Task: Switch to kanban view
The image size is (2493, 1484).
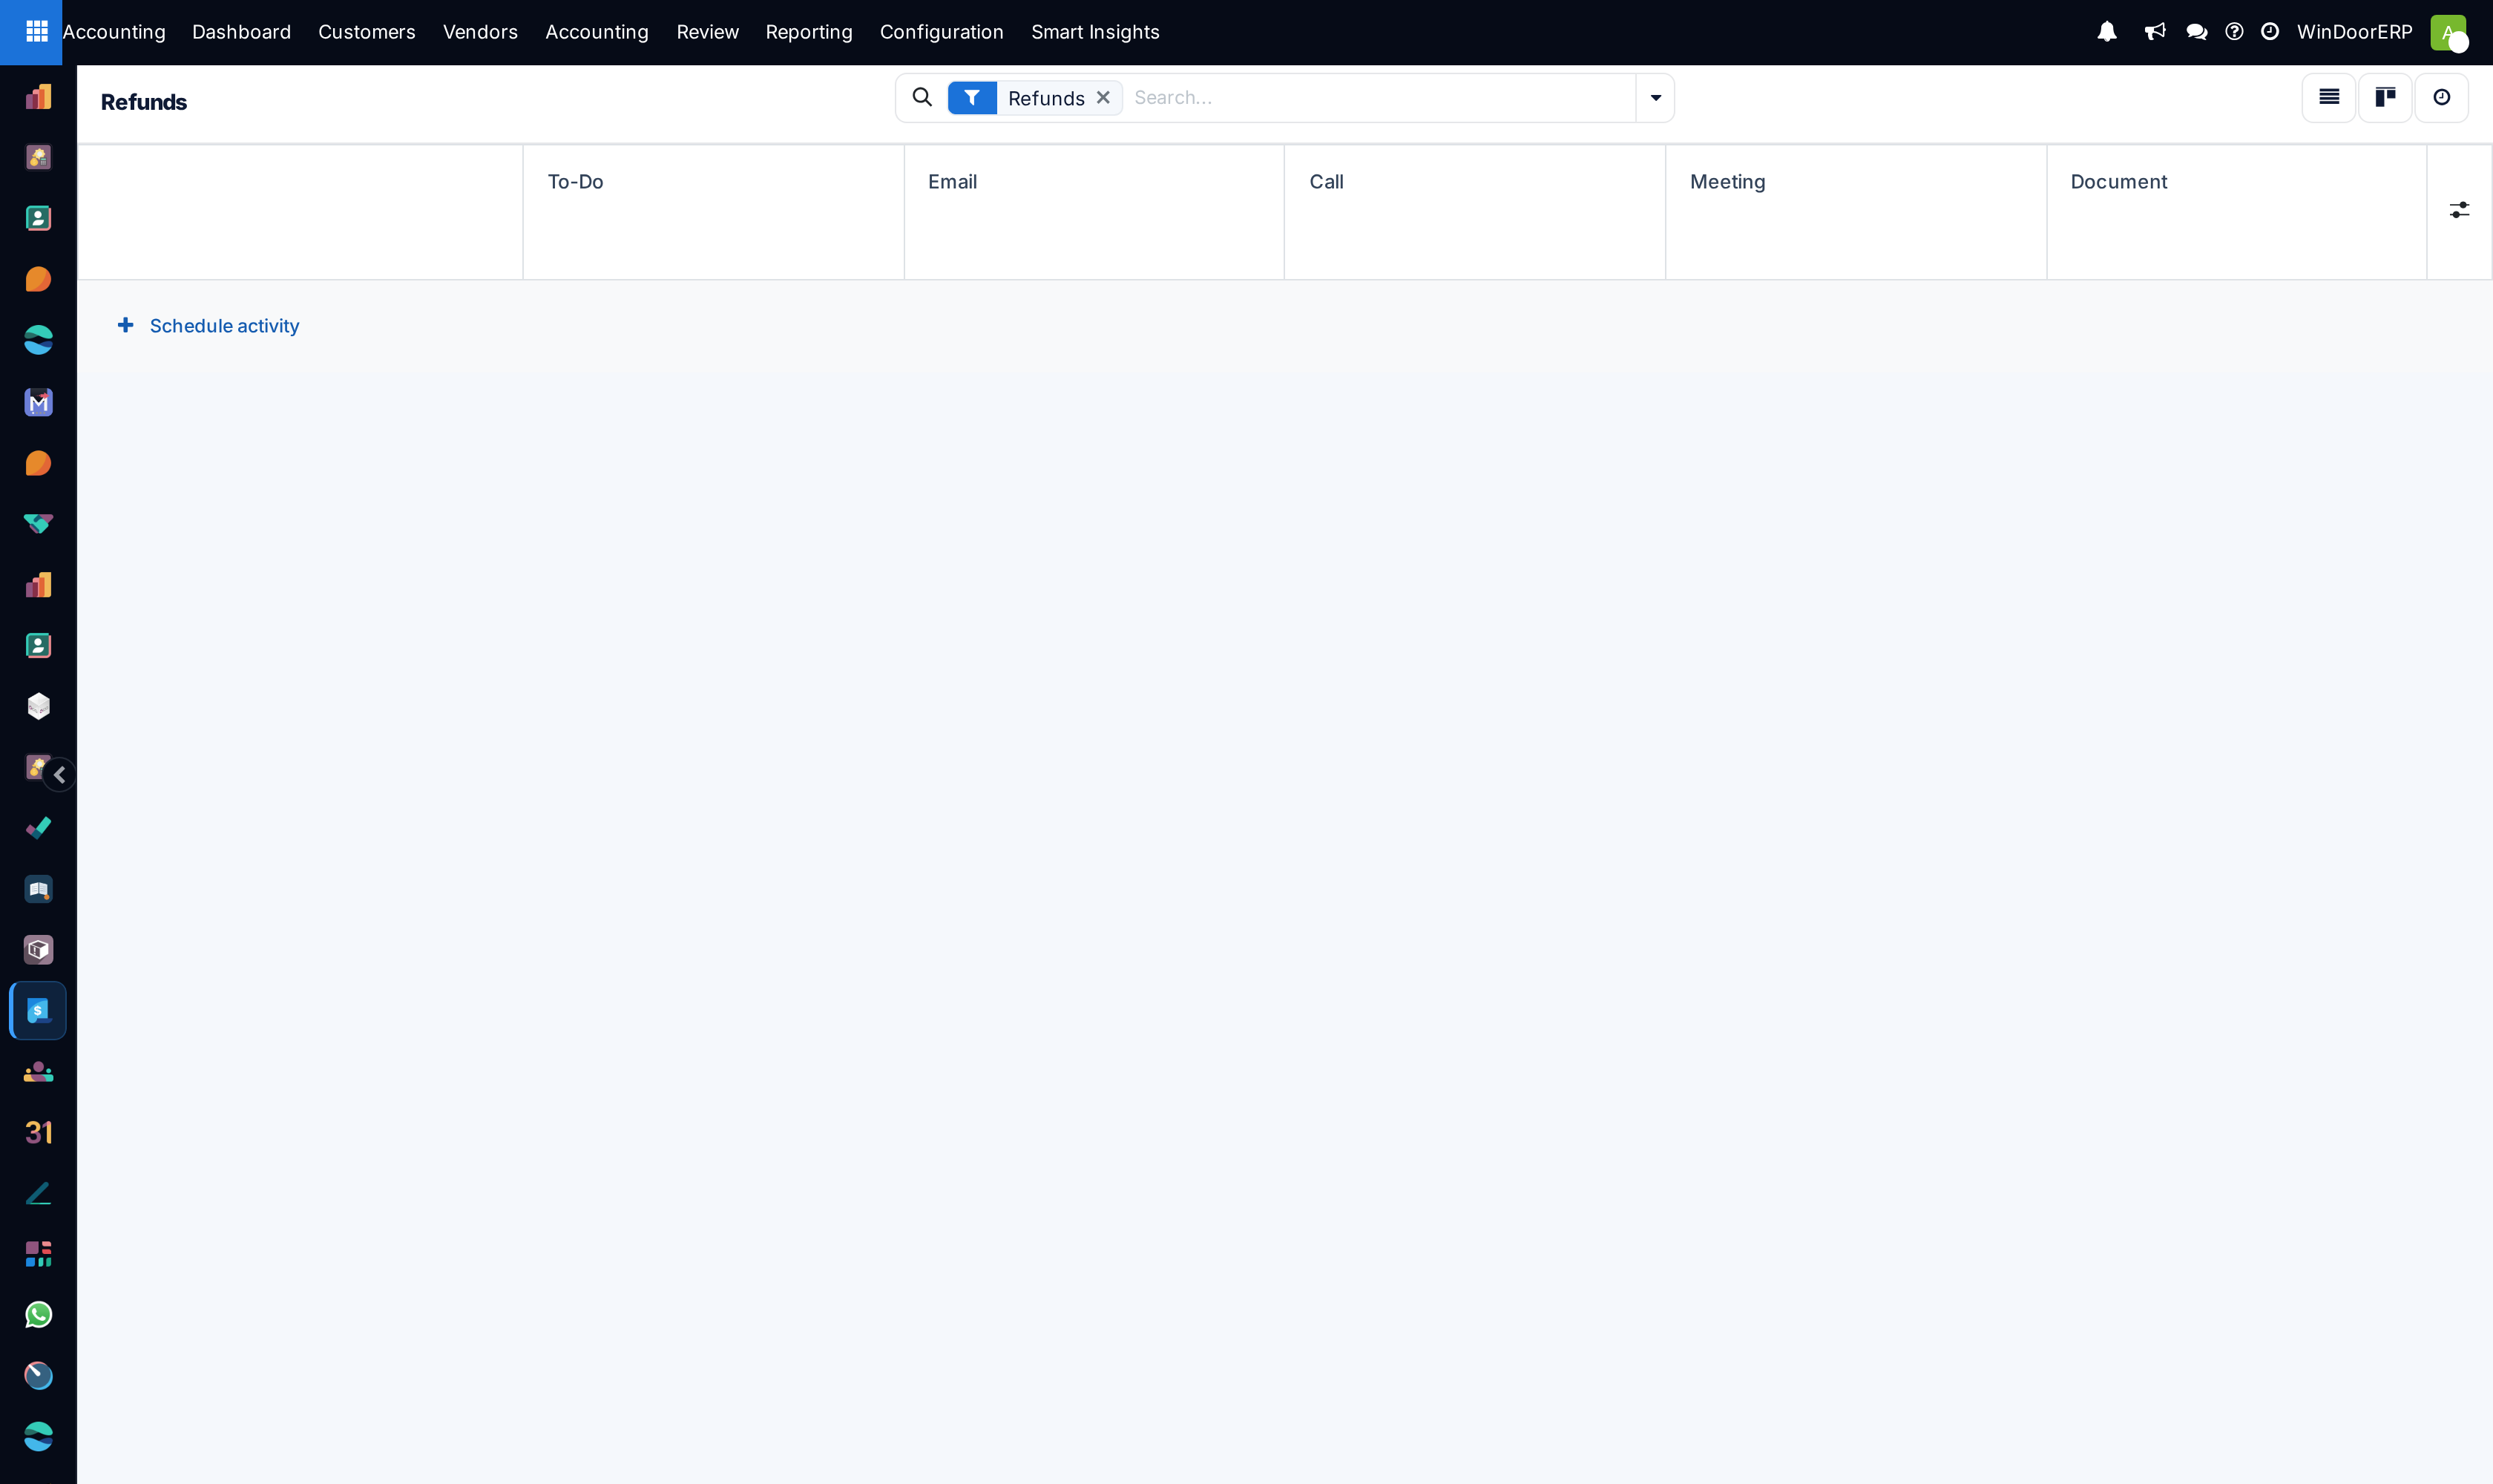Action: pyautogui.click(x=2386, y=97)
